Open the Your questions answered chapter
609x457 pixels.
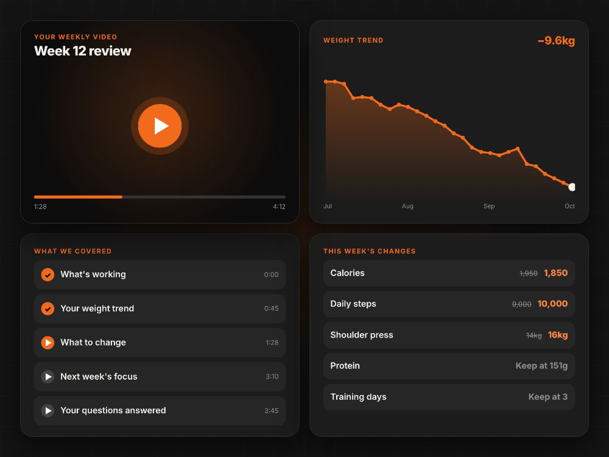click(160, 410)
